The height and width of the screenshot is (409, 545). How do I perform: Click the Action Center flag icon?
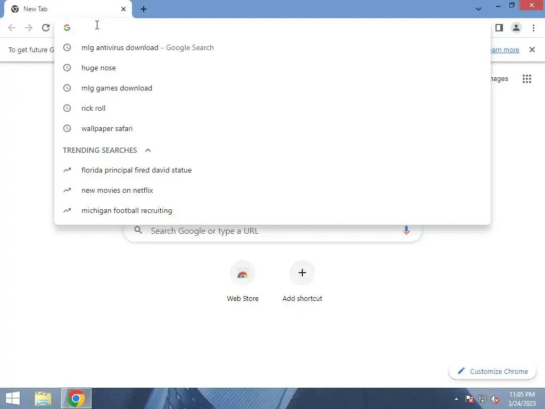tap(469, 399)
